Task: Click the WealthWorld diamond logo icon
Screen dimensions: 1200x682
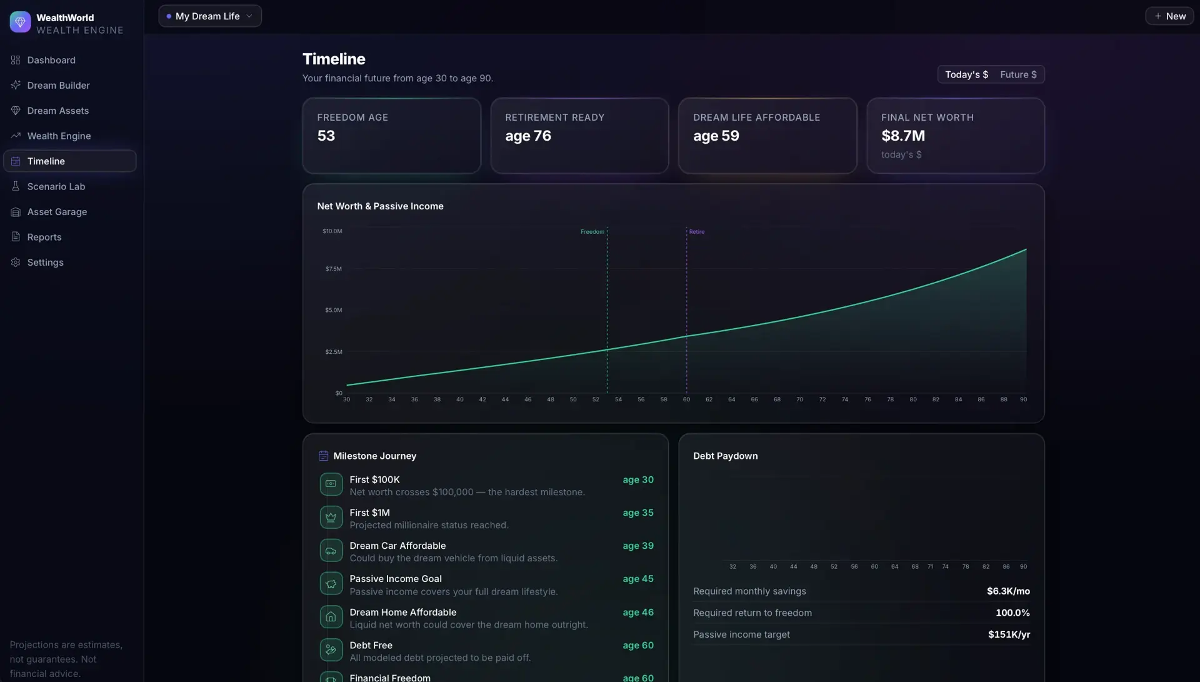Action: 20,22
